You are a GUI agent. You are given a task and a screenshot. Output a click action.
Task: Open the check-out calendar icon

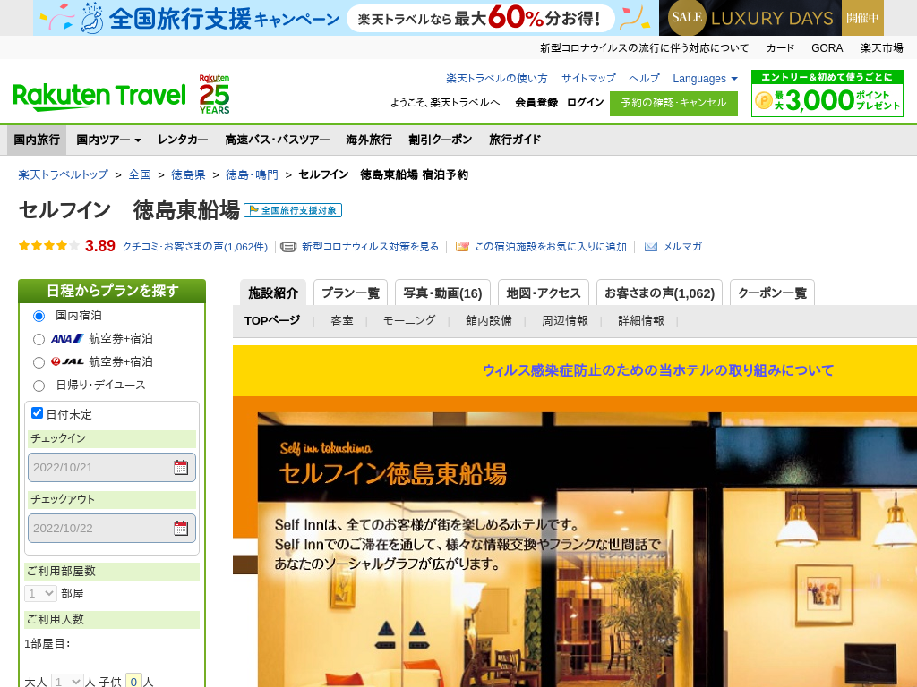tap(181, 528)
